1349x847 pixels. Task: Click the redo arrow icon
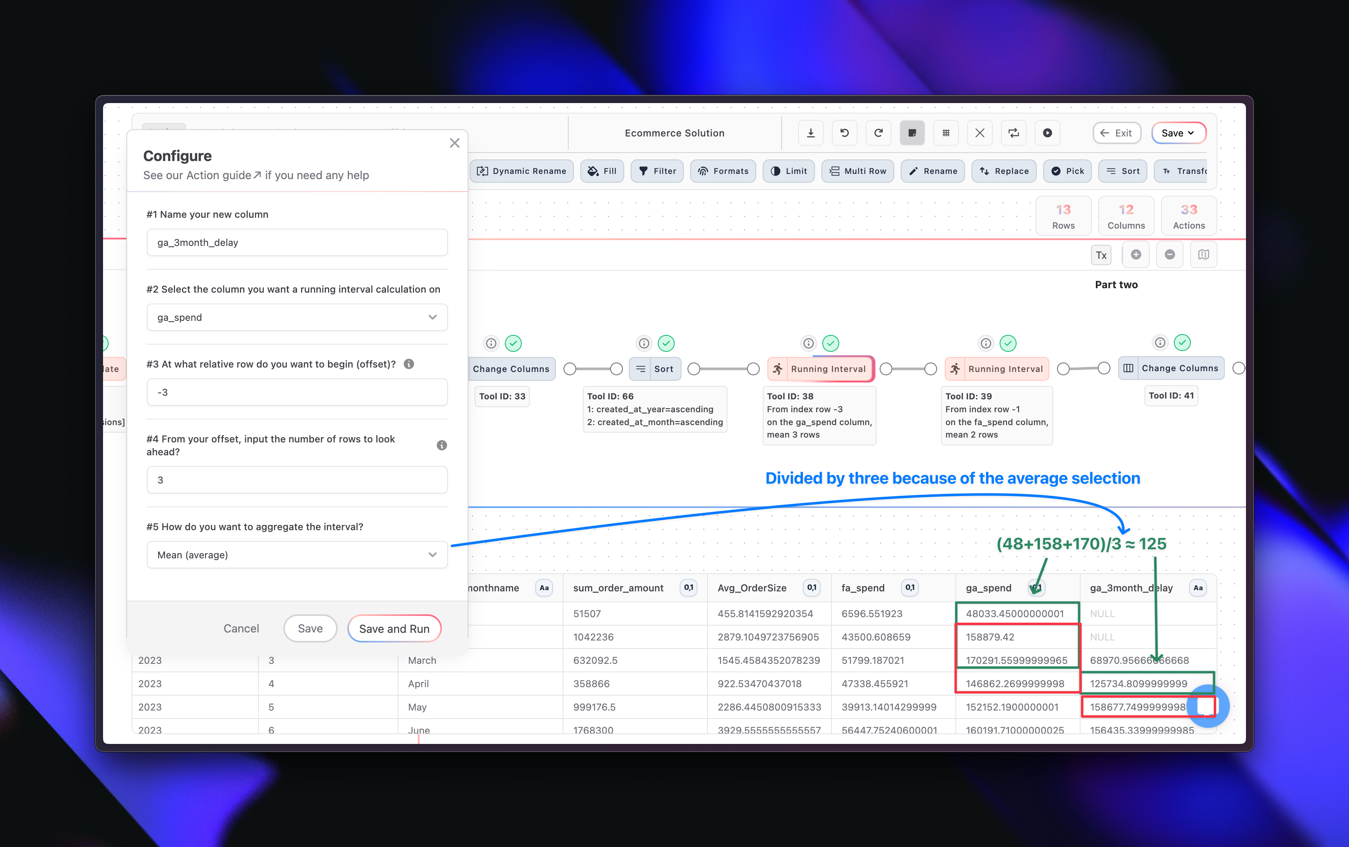point(878,133)
